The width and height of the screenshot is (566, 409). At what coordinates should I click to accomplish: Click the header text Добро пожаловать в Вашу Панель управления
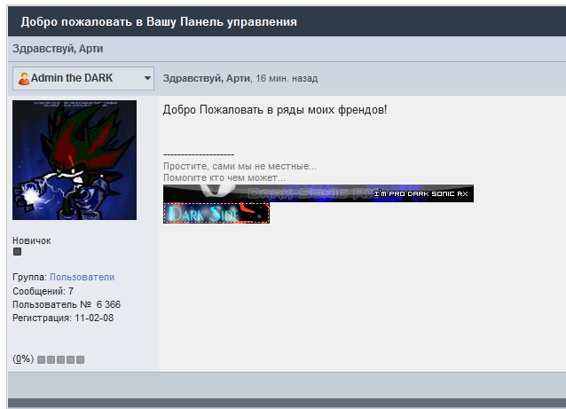[x=159, y=22]
